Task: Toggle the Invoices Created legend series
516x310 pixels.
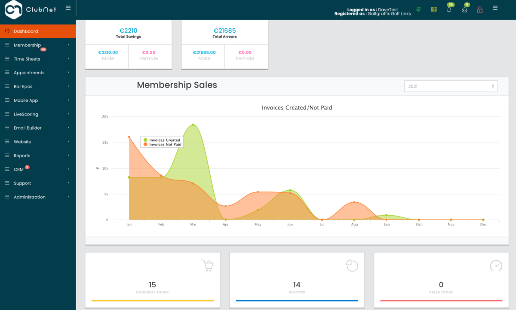Action: click(162, 140)
